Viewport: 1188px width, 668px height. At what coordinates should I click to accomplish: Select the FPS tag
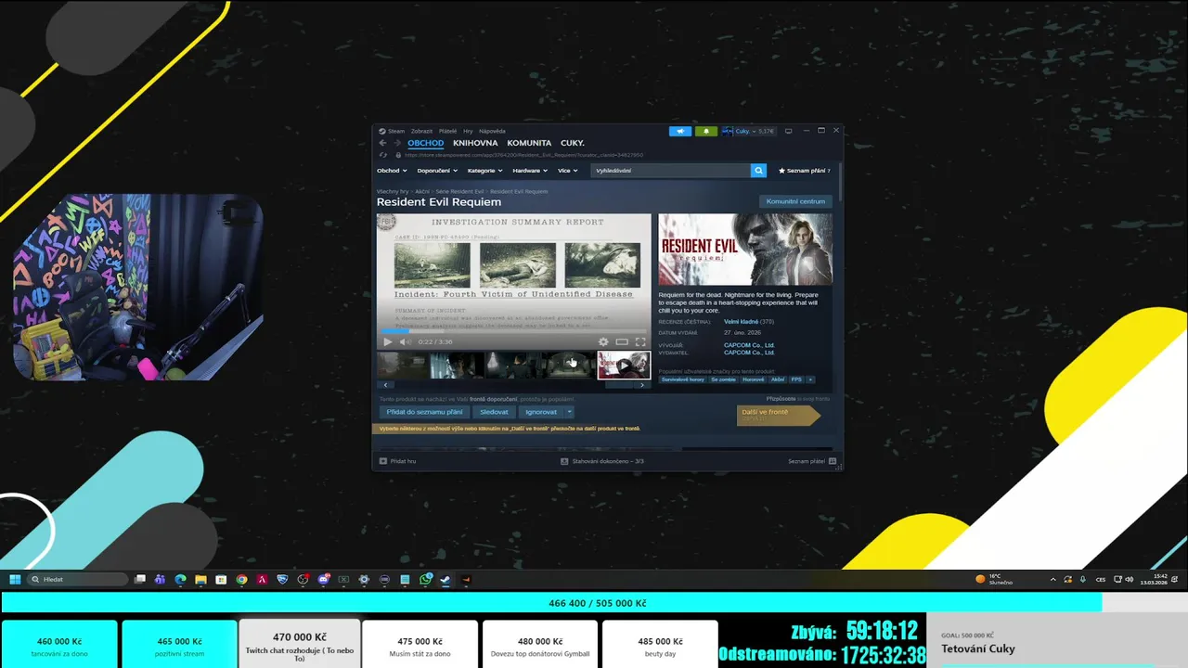pos(796,379)
